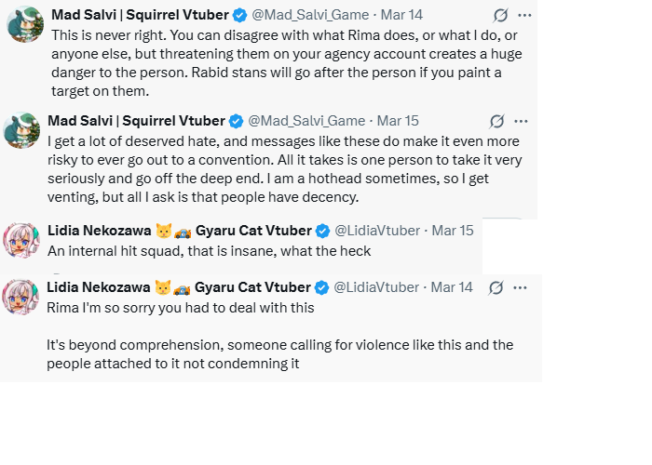
Task: Click Lidia's avatar on "internal hit squad" tweet
Action: coord(20,240)
